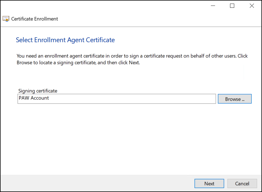
Task: Click the Select Enrollment Agent Certificate heading
Action: [x=65, y=40]
